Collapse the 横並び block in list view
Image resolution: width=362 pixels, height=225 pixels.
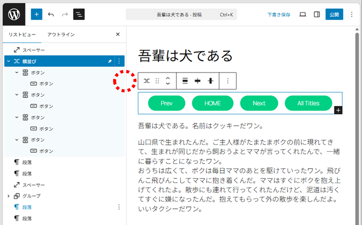pos(8,62)
